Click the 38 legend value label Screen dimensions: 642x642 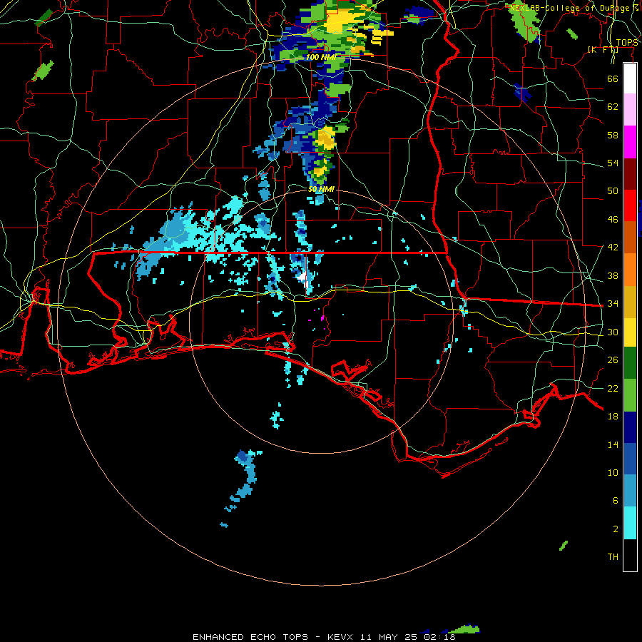click(x=613, y=275)
